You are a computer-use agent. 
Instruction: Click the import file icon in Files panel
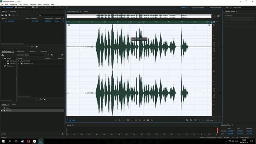(6, 15)
